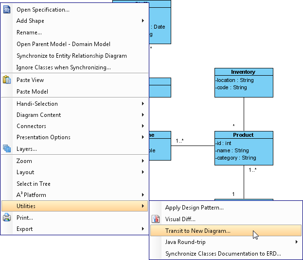Click the '-location : String' attribute

click(234, 80)
